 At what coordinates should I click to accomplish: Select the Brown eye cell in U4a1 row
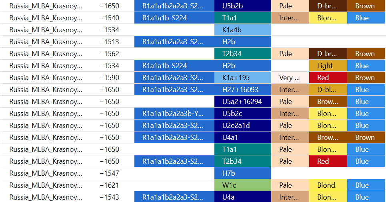coord(366,137)
